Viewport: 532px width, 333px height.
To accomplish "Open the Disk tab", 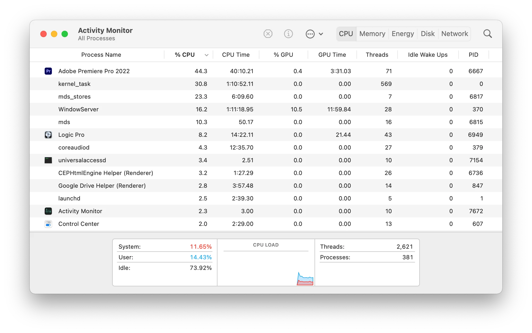I will click(428, 34).
